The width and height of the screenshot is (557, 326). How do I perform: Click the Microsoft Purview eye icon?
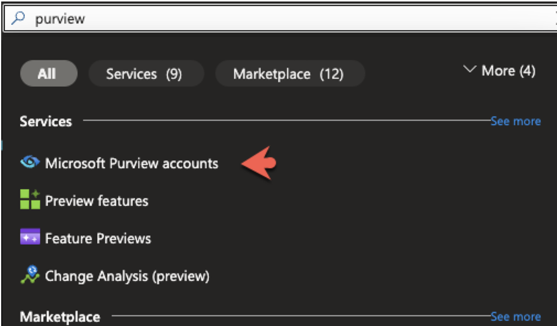tap(30, 163)
